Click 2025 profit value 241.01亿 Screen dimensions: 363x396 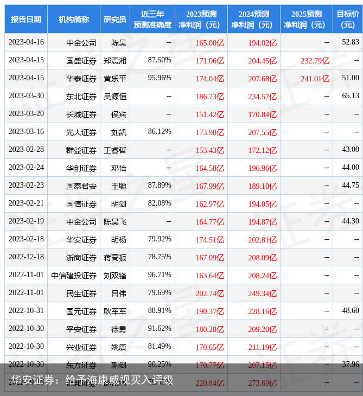315,79
